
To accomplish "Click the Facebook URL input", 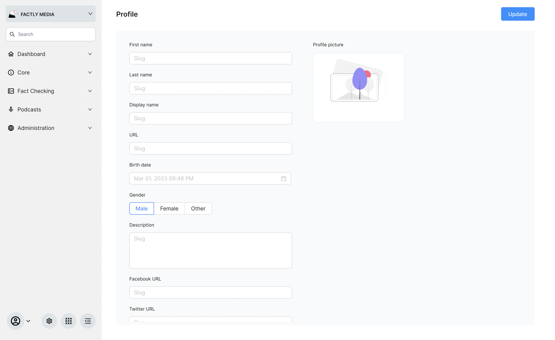I will 211,293.
